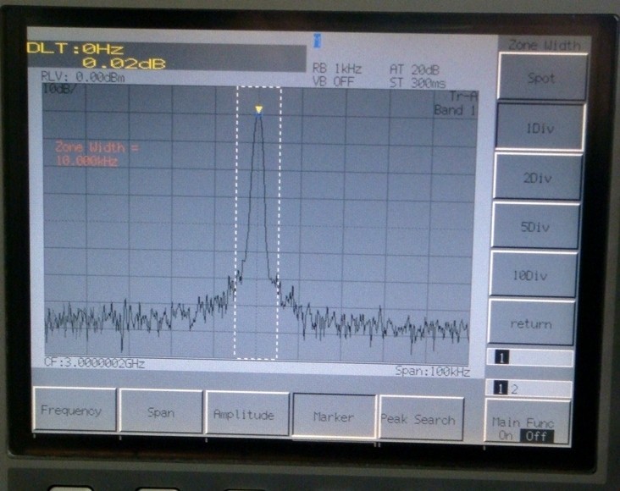Click the Zone Width menu title
620x491 pixels.
pos(544,45)
